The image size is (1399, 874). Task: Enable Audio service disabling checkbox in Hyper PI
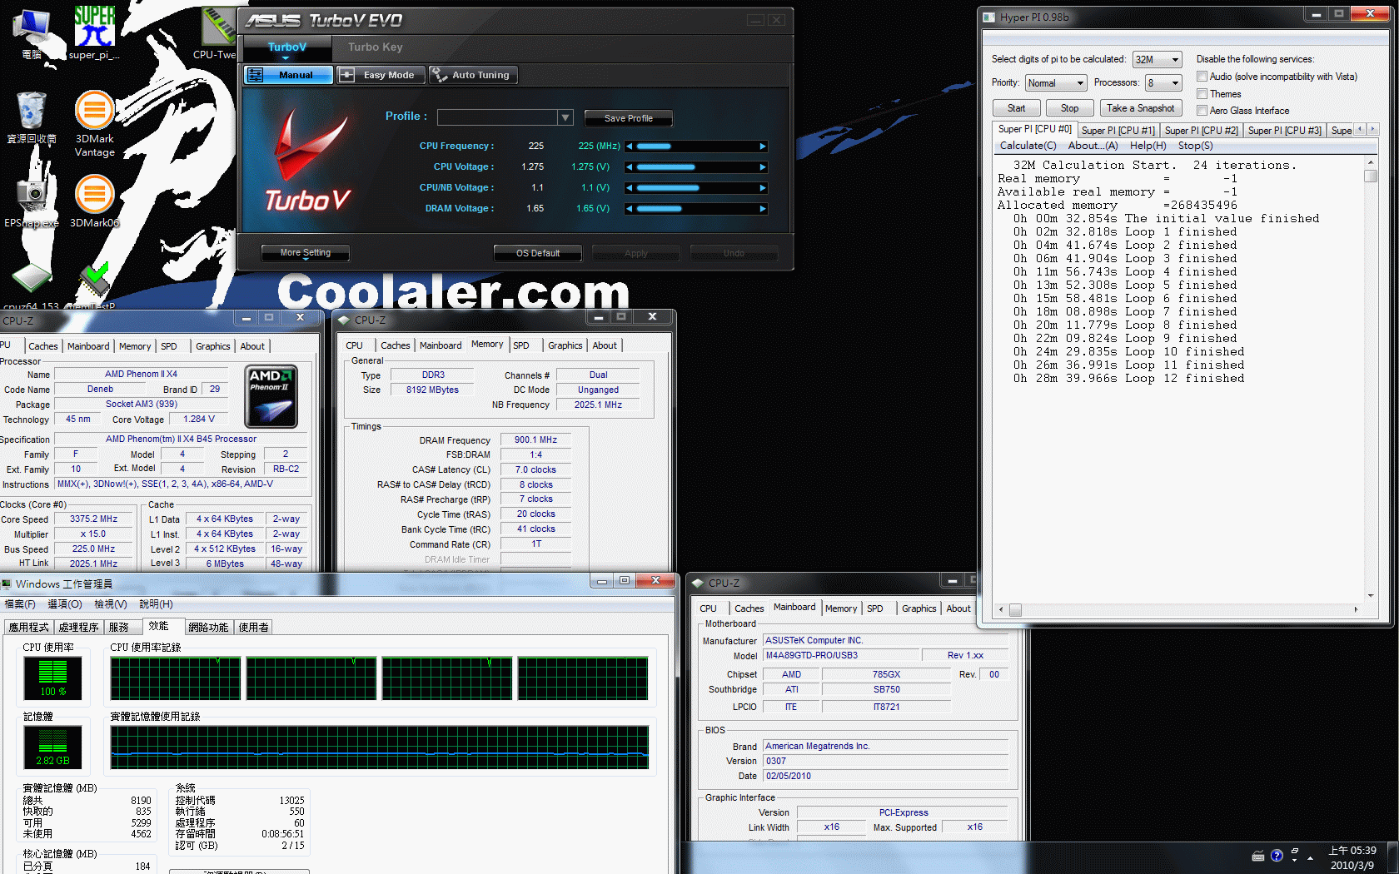point(1202,77)
